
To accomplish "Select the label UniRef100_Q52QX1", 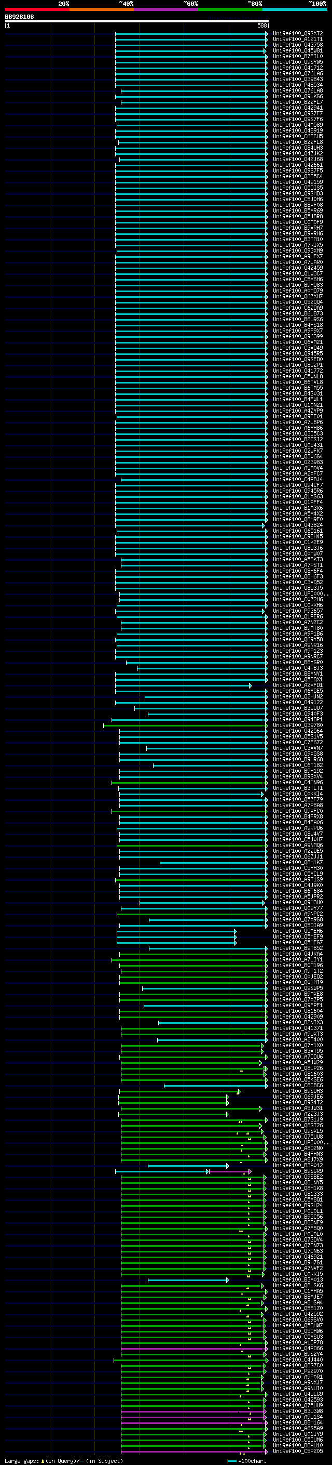I will click(x=298, y=679).
